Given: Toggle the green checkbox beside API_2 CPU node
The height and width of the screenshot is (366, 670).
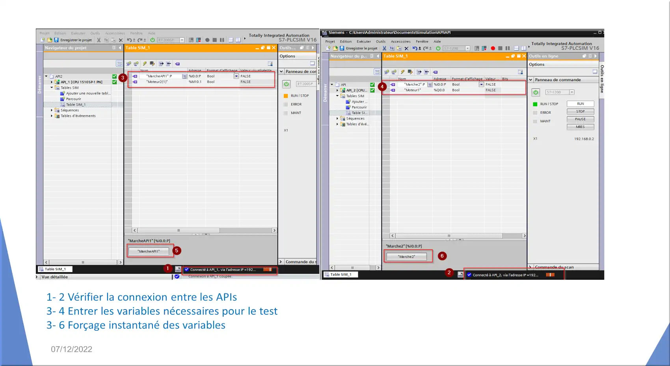Looking at the screenshot, I should 372,90.
